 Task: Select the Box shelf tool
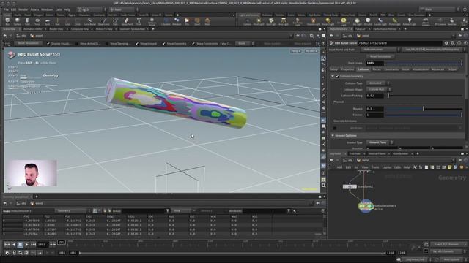[x=7, y=21]
